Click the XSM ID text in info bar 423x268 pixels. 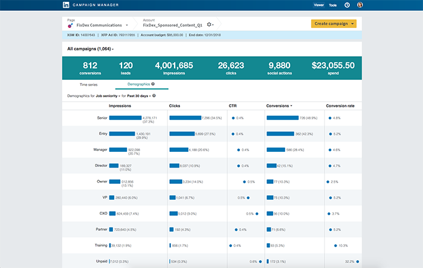81,35
